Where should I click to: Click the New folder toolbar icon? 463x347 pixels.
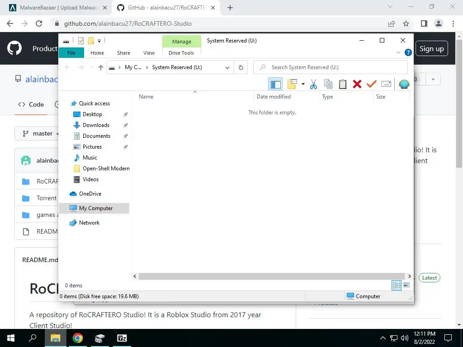(x=292, y=84)
